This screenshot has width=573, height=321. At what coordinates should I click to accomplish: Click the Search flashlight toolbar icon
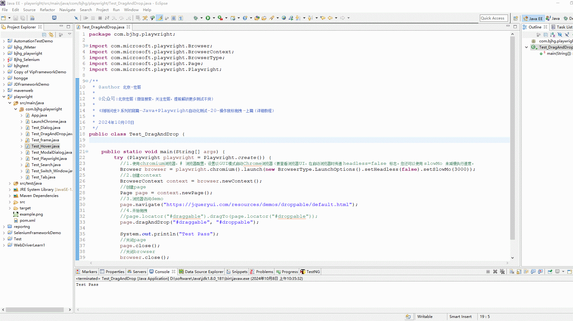[272, 18]
